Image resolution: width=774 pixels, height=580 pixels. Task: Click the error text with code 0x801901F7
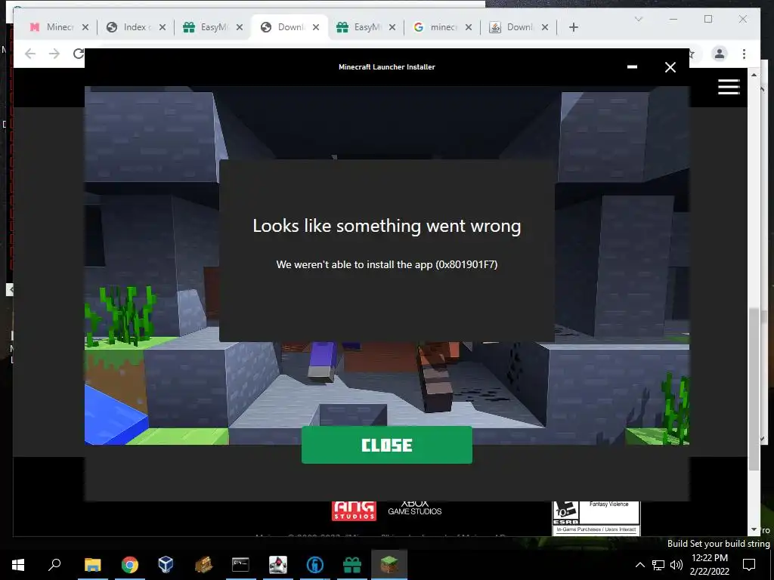(x=386, y=264)
